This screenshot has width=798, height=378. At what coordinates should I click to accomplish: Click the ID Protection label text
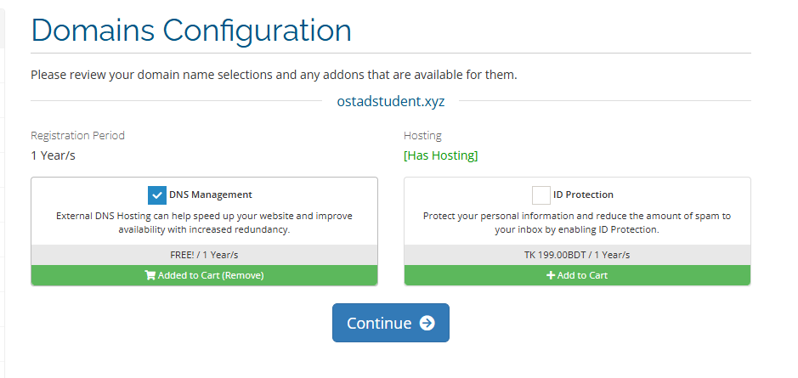tap(583, 195)
